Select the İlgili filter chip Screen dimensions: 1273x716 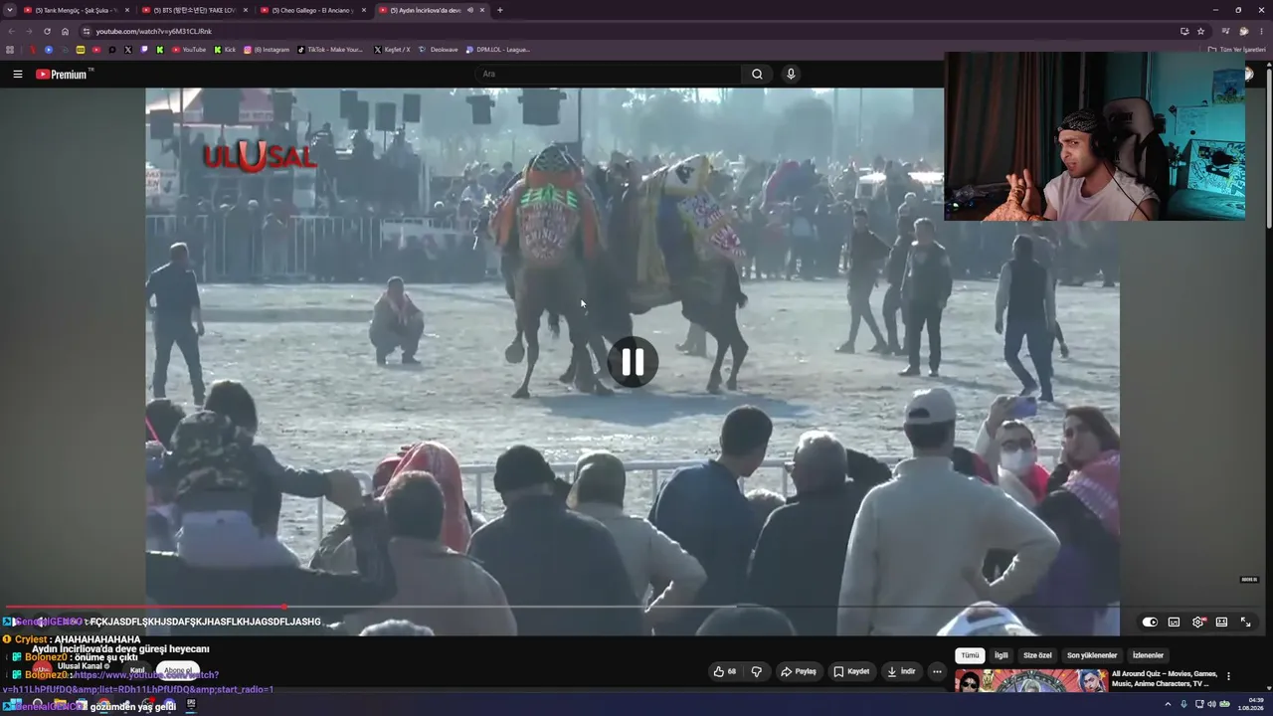1001,655
